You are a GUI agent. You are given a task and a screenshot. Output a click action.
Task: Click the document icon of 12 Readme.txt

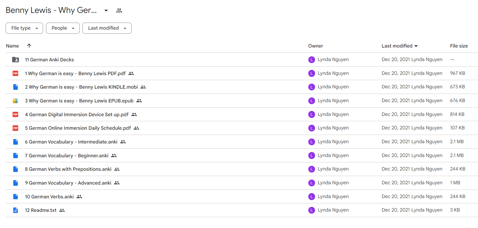[16, 210]
